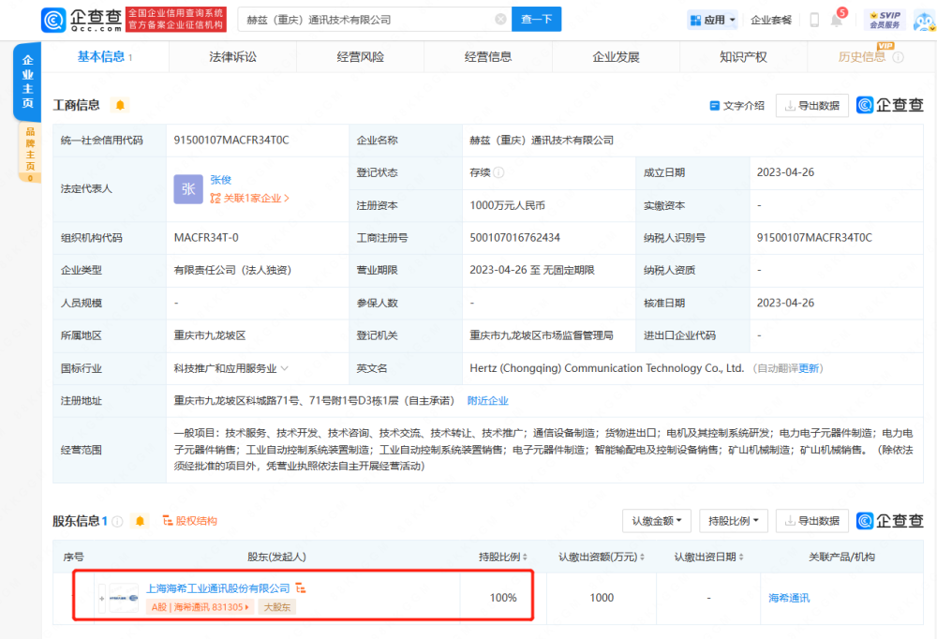Sort by 持股比例 column arrows
The height and width of the screenshot is (639, 937).
click(x=526, y=557)
